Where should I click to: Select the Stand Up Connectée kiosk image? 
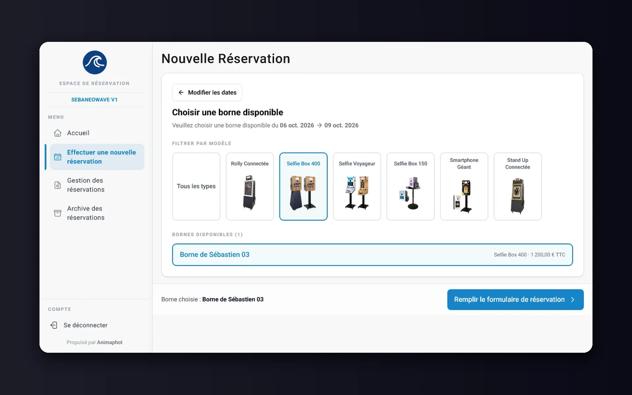[517, 196]
